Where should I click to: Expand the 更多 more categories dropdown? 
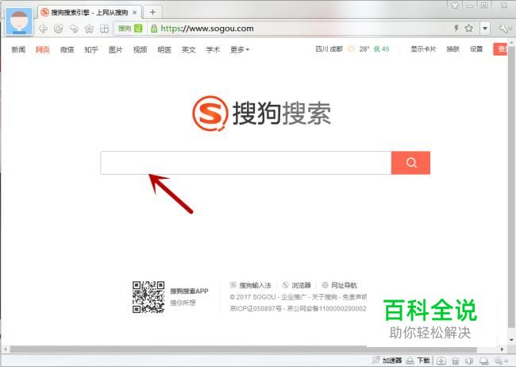point(240,50)
